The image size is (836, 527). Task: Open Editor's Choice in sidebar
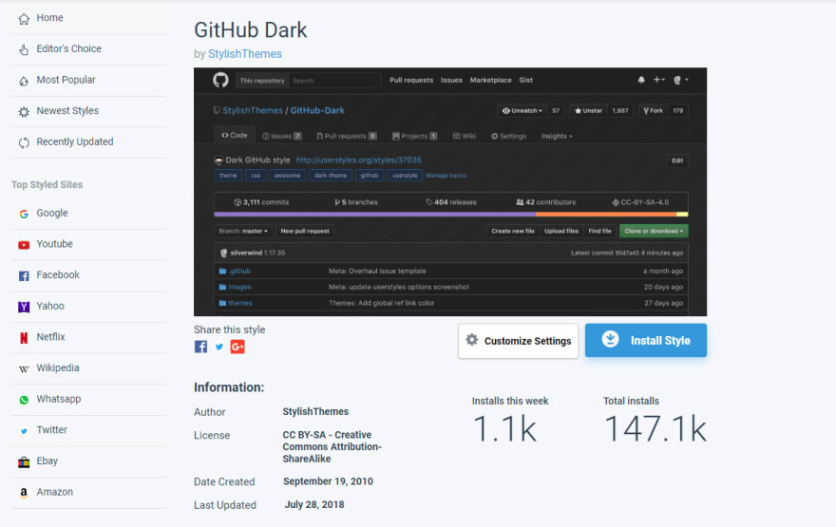[x=68, y=49]
